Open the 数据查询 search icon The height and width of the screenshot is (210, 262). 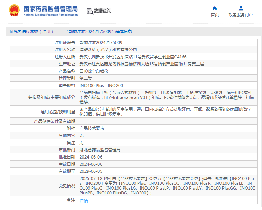90,11
